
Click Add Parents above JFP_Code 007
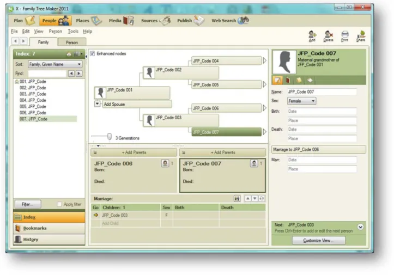[223, 152]
